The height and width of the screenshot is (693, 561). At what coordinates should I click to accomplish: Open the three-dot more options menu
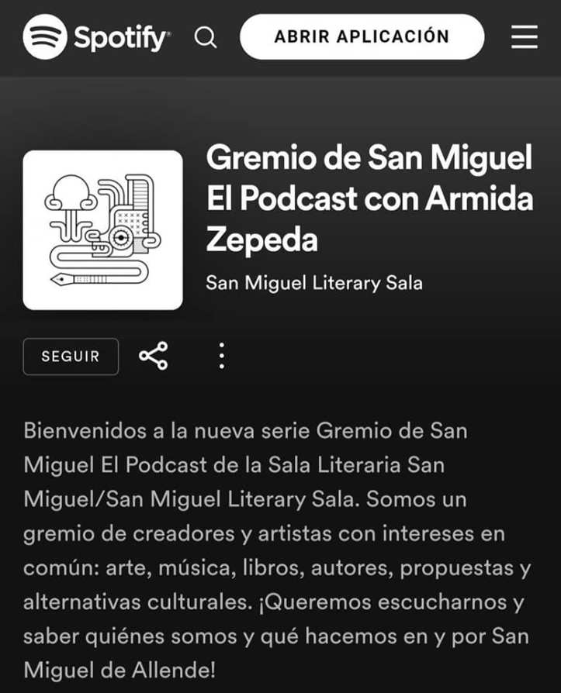click(222, 356)
